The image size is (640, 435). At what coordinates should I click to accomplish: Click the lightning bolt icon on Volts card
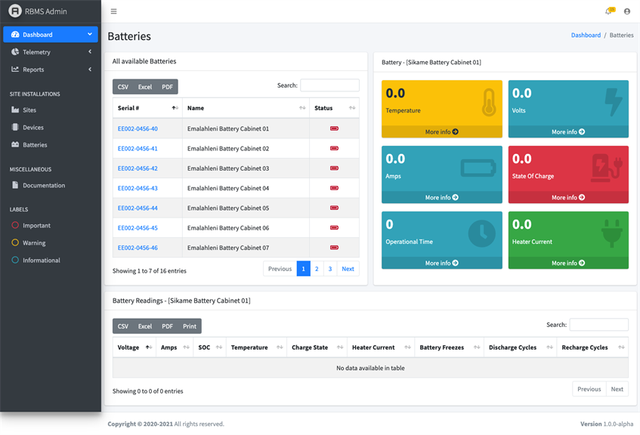pyautogui.click(x=613, y=102)
